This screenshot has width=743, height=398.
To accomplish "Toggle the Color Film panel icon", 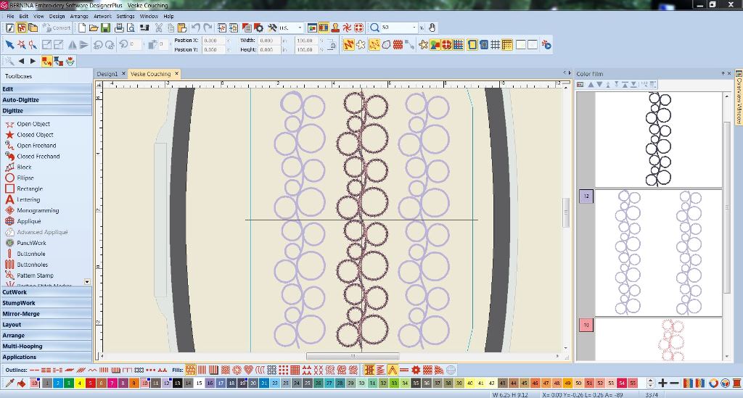I will (x=324, y=28).
